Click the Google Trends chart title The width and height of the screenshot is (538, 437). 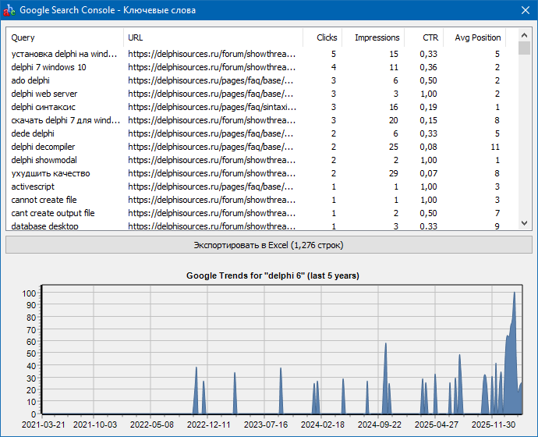click(x=273, y=275)
